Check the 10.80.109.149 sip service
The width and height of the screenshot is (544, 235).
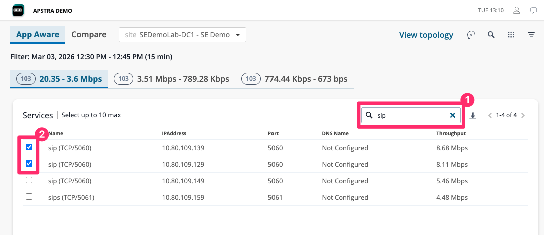[x=29, y=180]
